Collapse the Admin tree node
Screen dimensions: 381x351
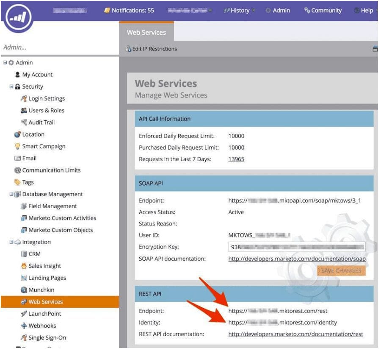click(x=5, y=63)
